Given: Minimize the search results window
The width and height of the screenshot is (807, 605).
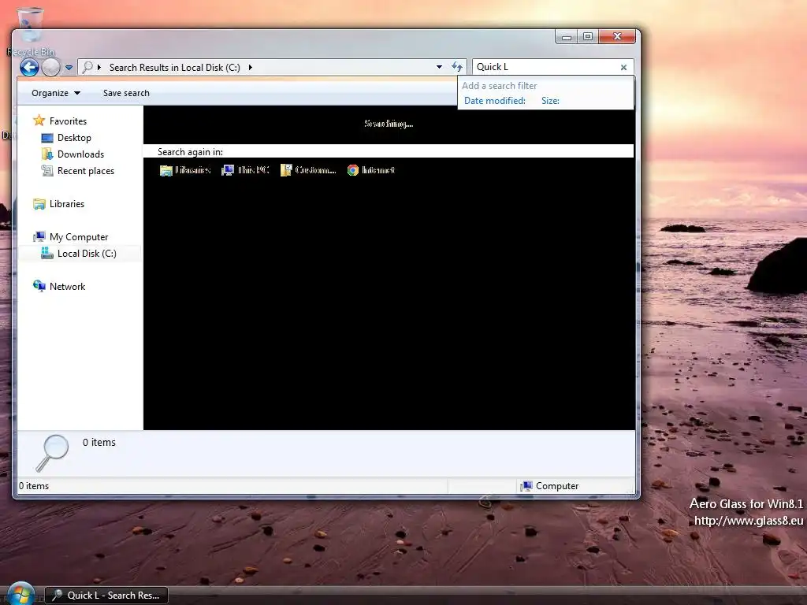Looking at the screenshot, I should coord(567,36).
